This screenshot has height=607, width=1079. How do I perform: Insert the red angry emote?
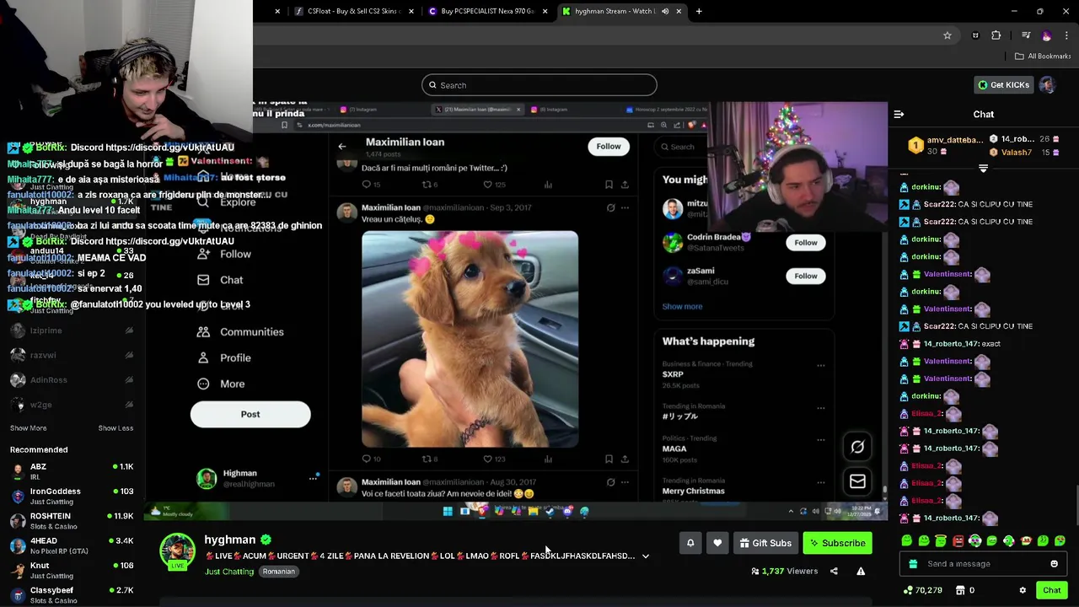(x=958, y=541)
